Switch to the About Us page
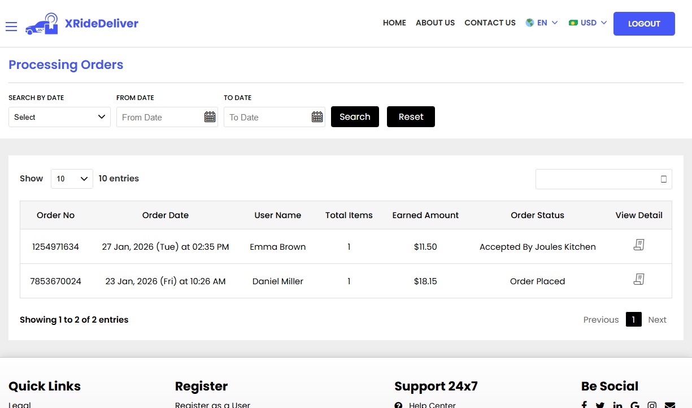Viewport: 692px width, 408px height. [x=435, y=23]
